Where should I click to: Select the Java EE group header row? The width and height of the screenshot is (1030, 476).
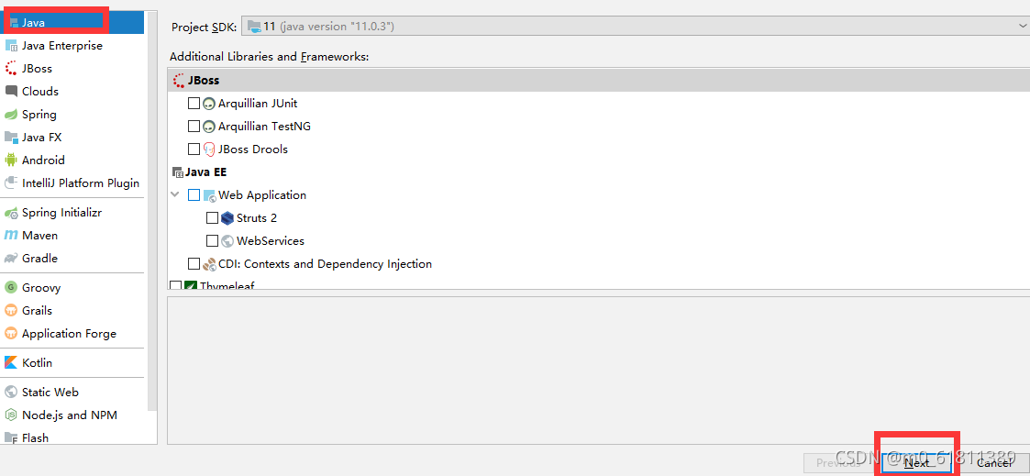[x=598, y=172]
